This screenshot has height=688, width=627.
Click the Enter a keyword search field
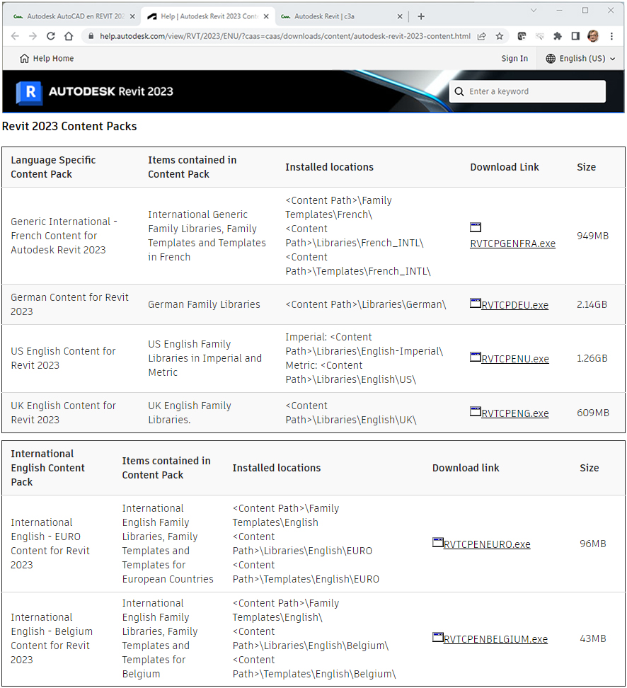tap(527, 91)
